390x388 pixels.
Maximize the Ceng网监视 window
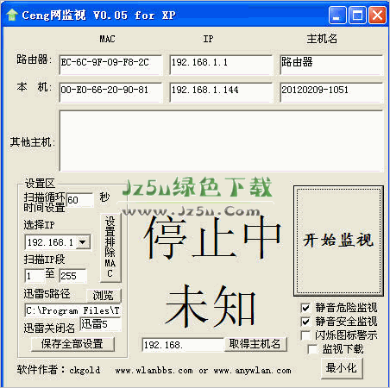tap(357, 15)
